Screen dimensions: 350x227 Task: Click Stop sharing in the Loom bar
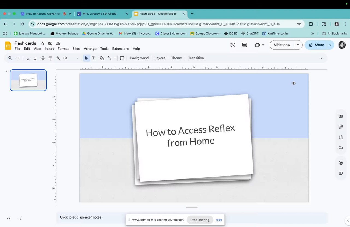(x=200, y=220)
